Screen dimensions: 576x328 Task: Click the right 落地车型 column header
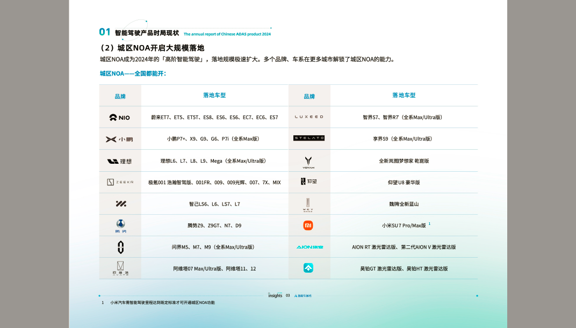click(x=404, y=96)
